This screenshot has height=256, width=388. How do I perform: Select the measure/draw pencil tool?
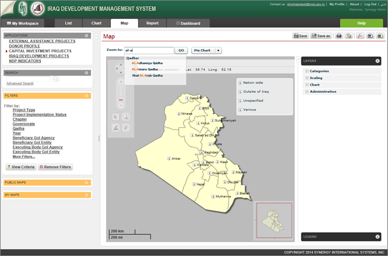tap(115, 127)
